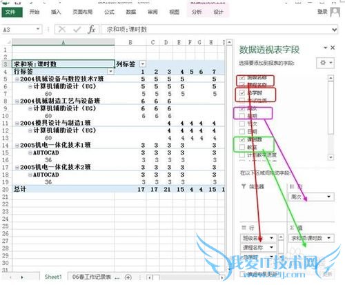Viewport: 345px width, 285px height.
Task: Collapse the 2005机电一体化技术1班 row group
Action: (17, 146)
